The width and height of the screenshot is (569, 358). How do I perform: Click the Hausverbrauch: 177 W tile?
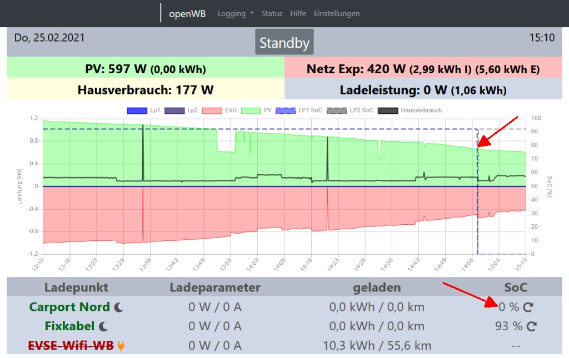pos(146,89)
